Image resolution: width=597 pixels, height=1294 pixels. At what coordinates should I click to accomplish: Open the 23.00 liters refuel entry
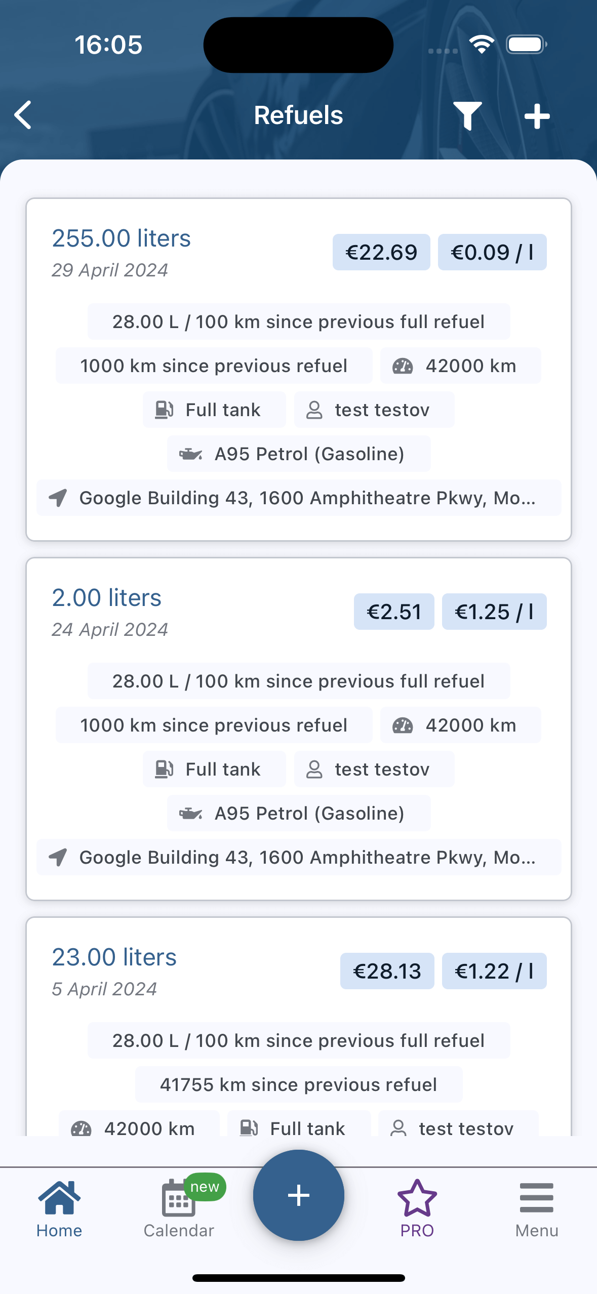pos(299,1027)
